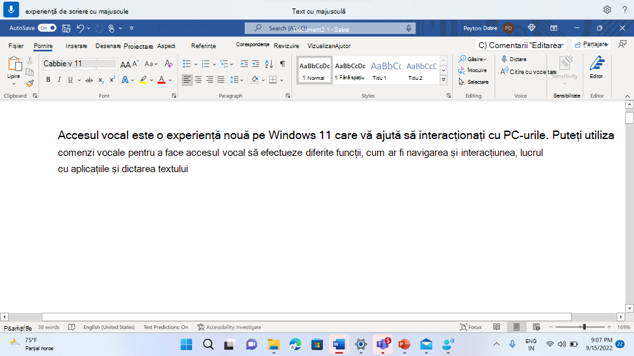Align text left
The image size is (634, 356).
point(187,80)
